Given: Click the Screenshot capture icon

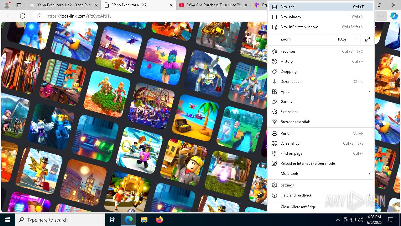Looking at the screenshot, I should pyautogui.click(x=274, y=143).
